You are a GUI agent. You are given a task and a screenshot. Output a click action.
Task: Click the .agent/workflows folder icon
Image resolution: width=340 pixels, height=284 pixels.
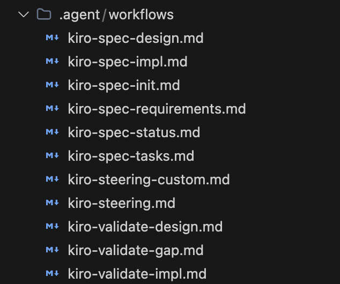tap(44, 14)
